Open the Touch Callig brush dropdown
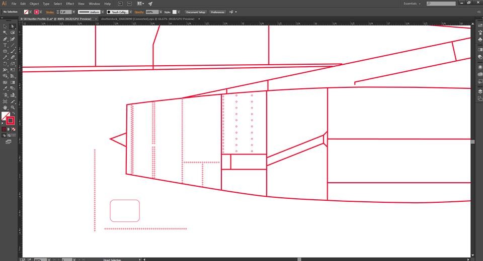Image resolution: width=483 pixels, height=261 pixels. tap(131, 12)
